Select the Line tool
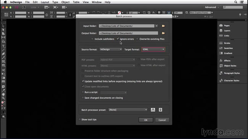248x139 pixels. coord(3,50)
